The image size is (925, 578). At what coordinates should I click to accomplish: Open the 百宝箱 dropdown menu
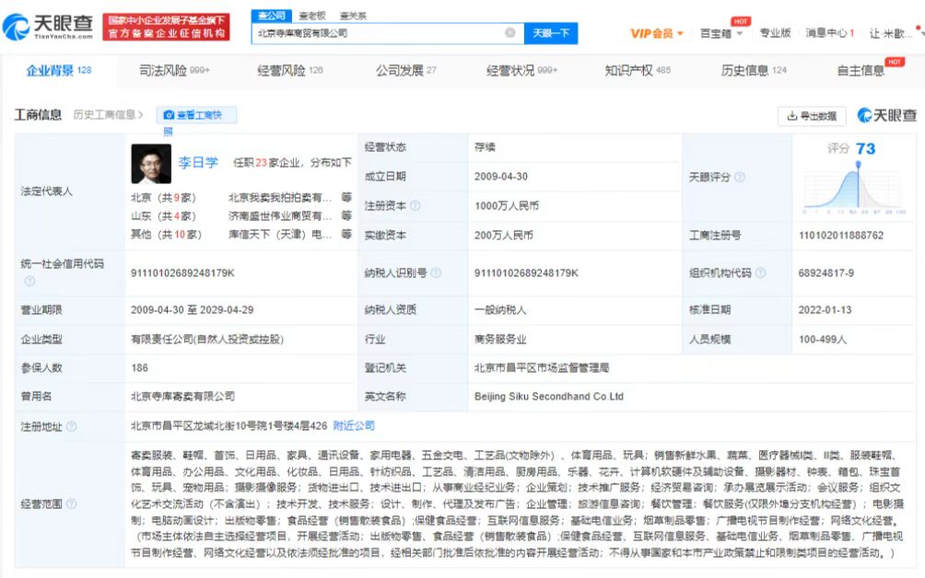coord(720,33)
